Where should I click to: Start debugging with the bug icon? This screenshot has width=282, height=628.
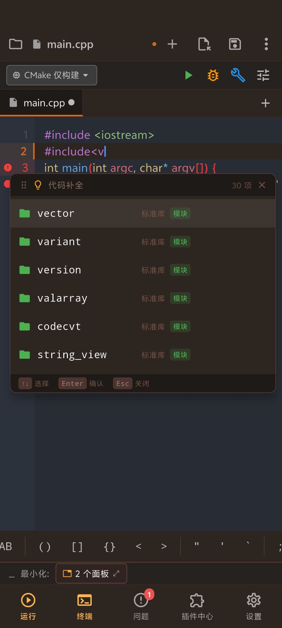213,75
